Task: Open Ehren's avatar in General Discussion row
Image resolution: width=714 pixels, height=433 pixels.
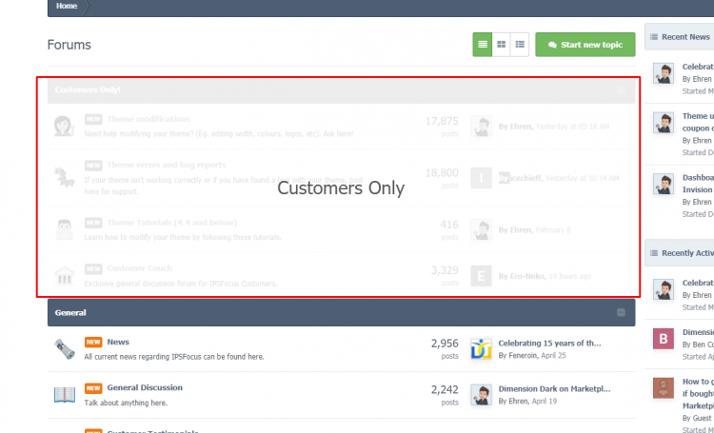Action: (482, 395)
